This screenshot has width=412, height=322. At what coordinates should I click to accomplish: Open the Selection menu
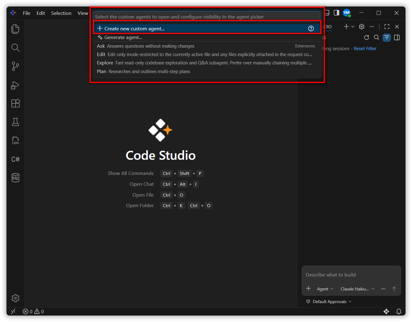click(61, 13)
